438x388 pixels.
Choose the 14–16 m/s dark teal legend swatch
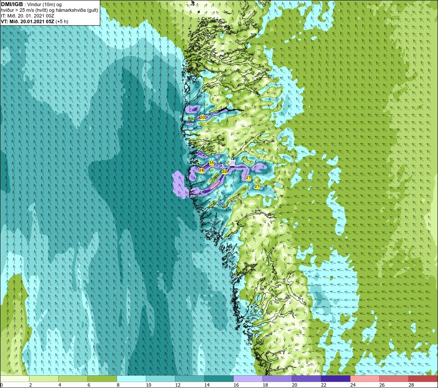tap(219, 378)
